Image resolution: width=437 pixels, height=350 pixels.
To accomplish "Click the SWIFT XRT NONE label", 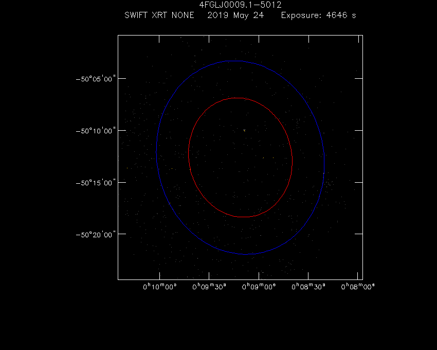I will (159, 15).
